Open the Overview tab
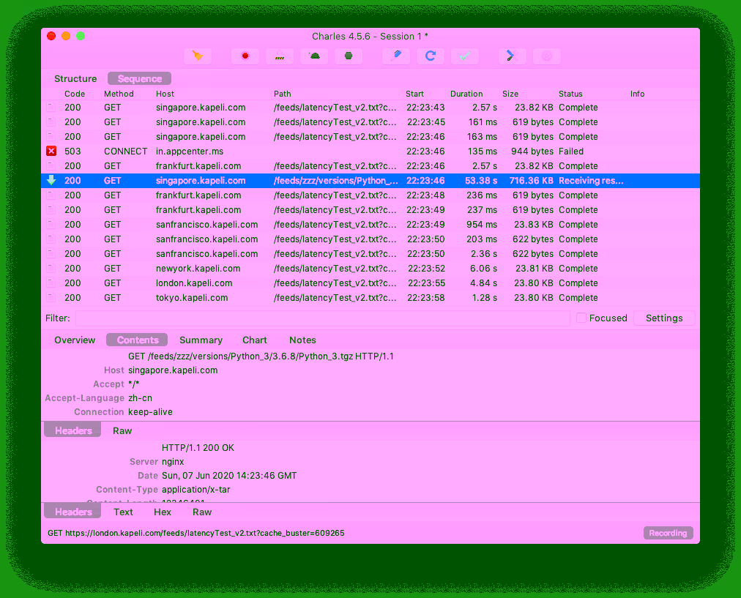Screen dimensions: 741x598 75,340
